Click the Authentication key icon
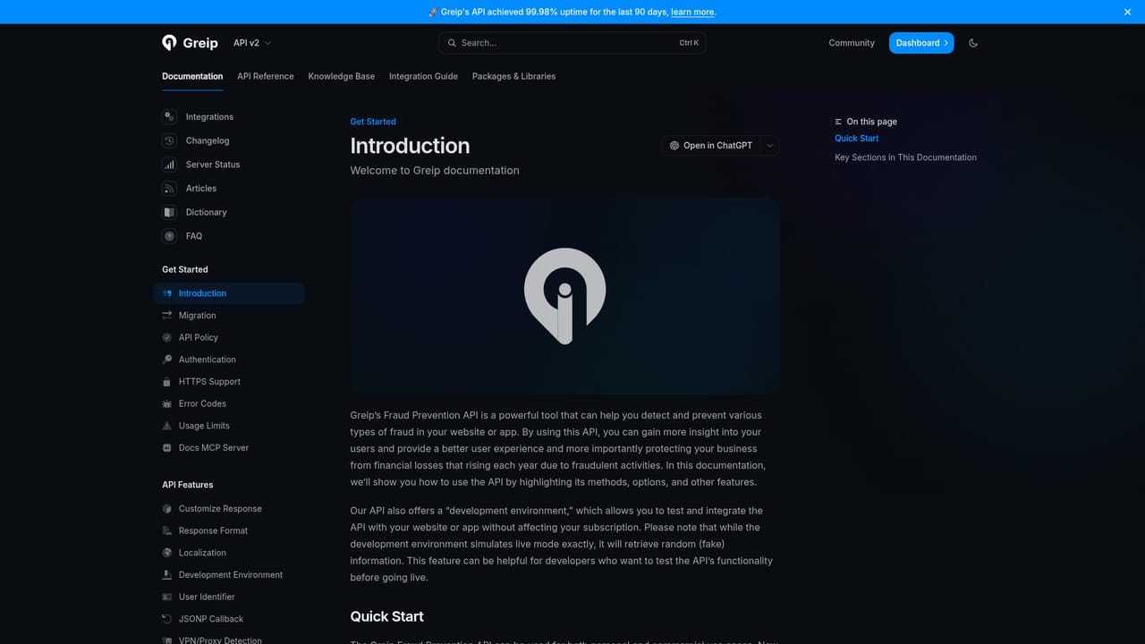The height and width of the screenshot is (644, 1145). pos(167,360)
